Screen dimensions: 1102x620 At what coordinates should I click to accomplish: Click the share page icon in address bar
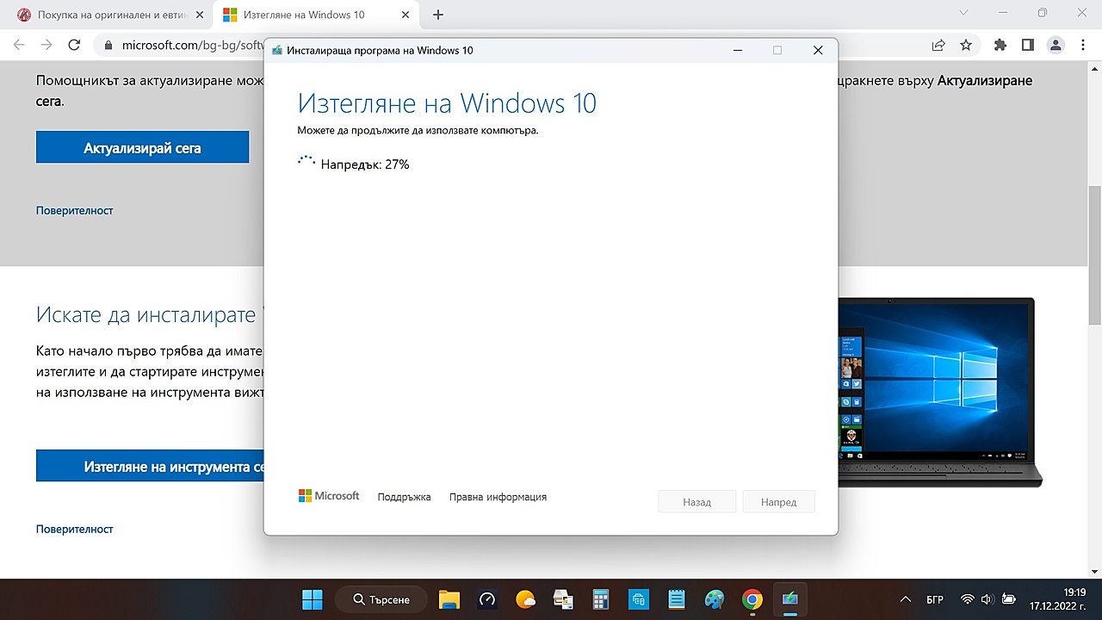click(938, 45)
